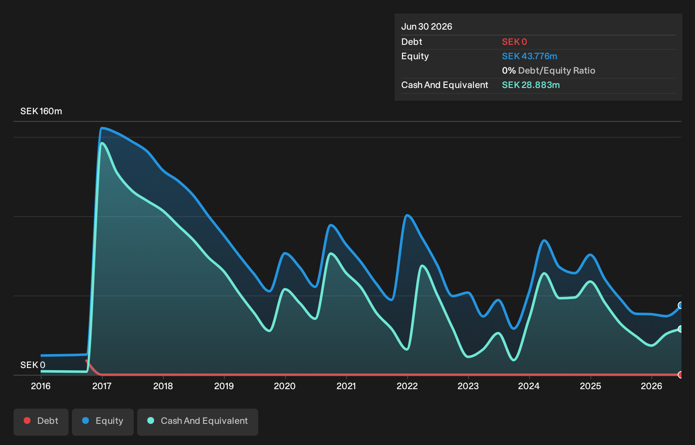Click the red SEK 0 debt value
695x445 pixels.
[x=514, y=42]
